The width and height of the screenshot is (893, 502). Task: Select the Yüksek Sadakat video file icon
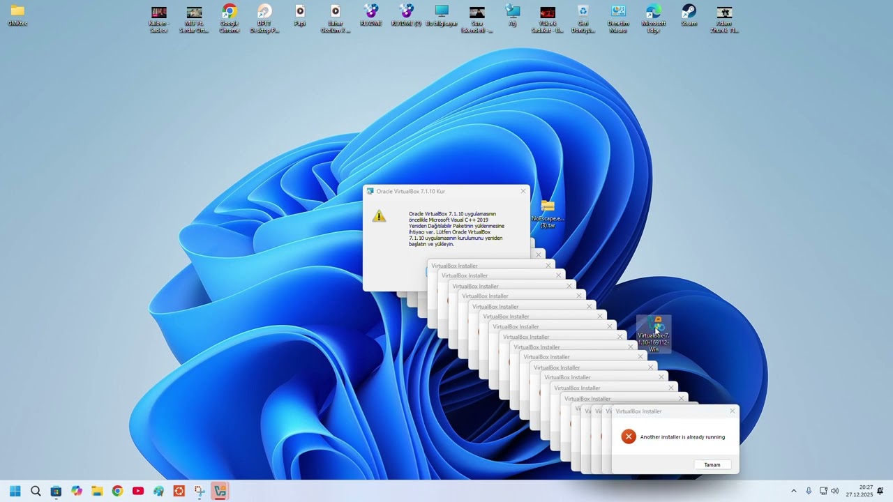click(548, 19)
